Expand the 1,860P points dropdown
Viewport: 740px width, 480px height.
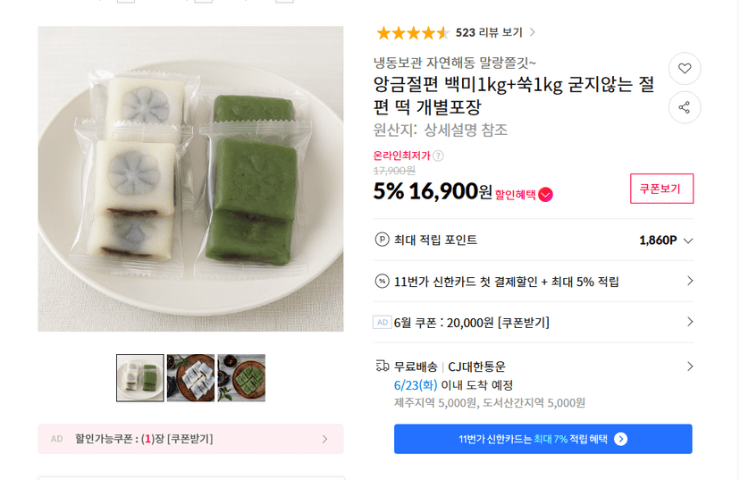(666, 240)
